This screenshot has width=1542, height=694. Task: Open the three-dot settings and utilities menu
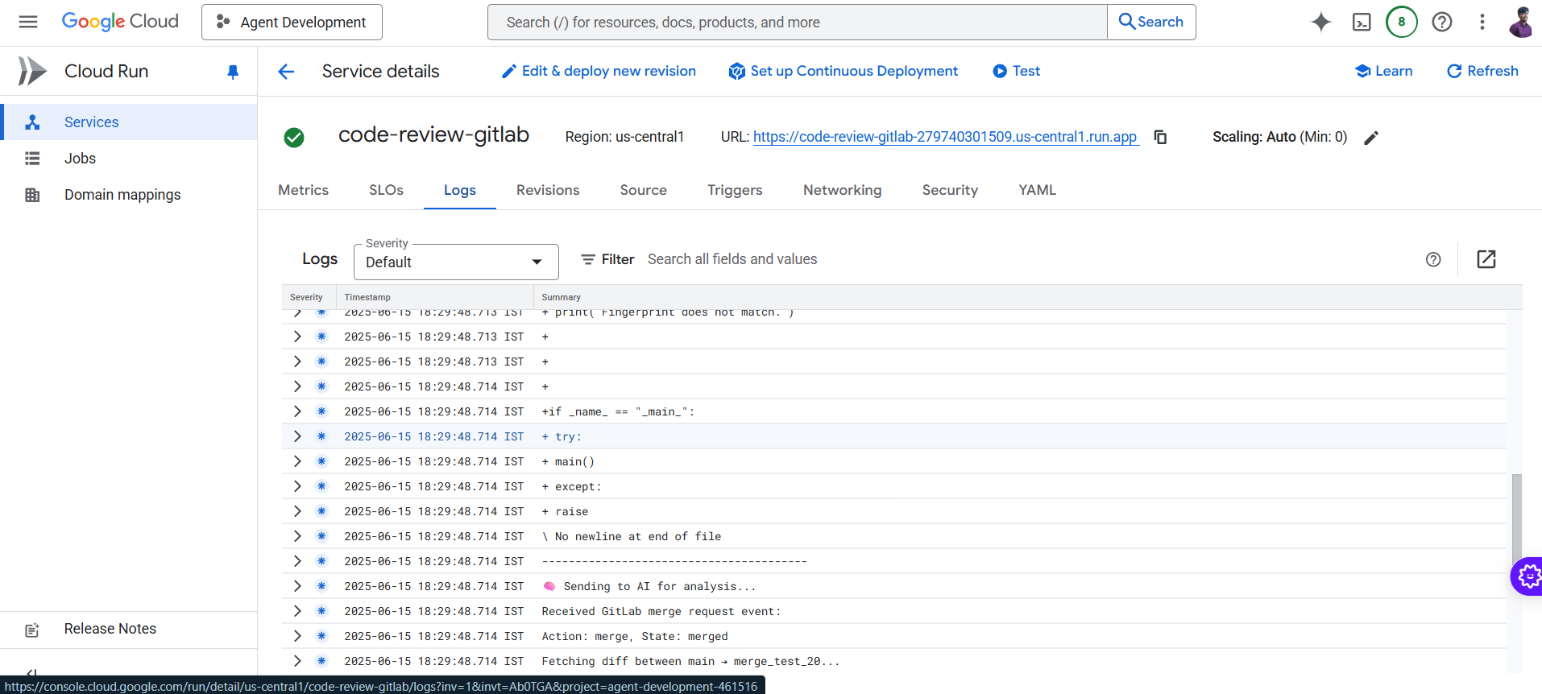click(x=1482, y=22)
